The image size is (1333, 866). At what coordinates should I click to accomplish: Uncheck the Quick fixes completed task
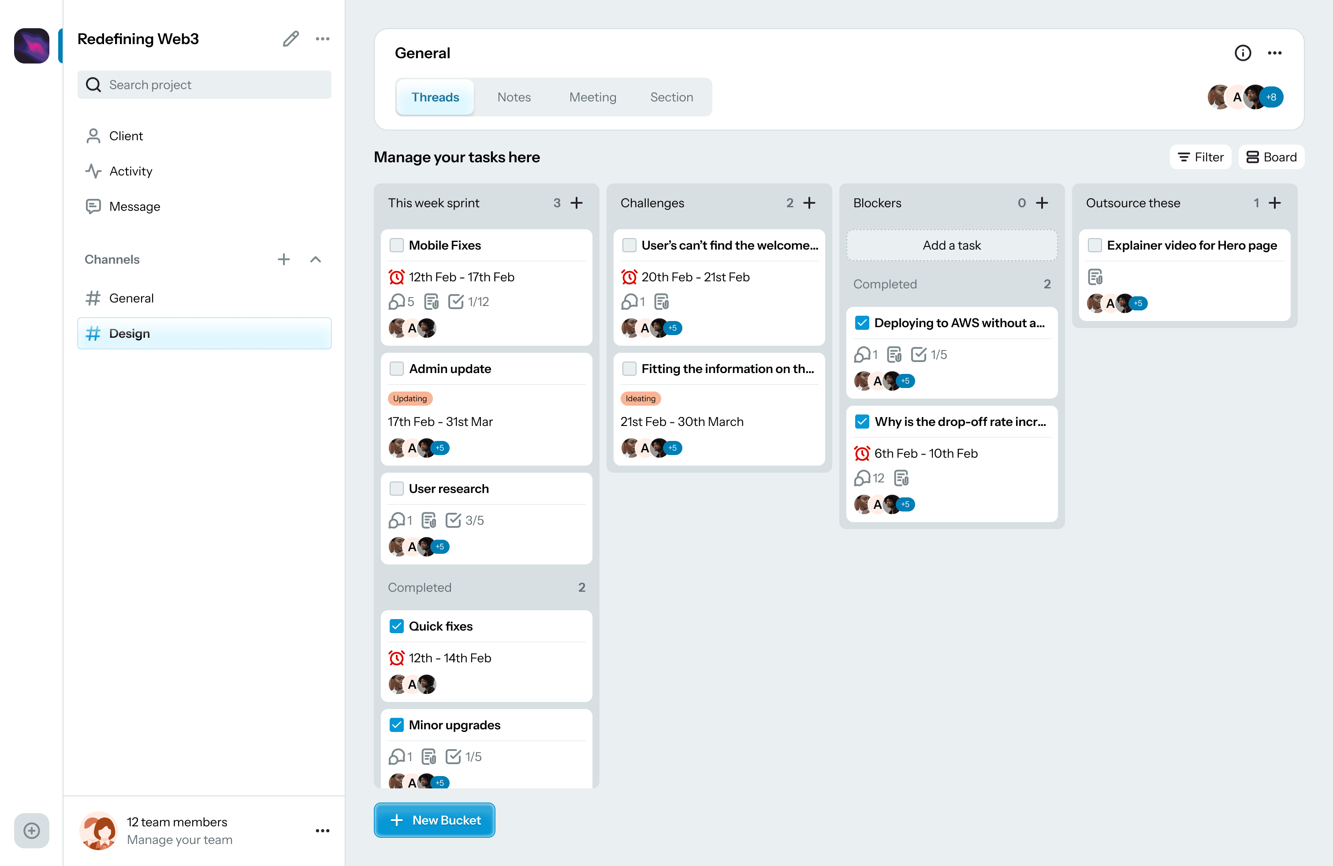point(397,626)
